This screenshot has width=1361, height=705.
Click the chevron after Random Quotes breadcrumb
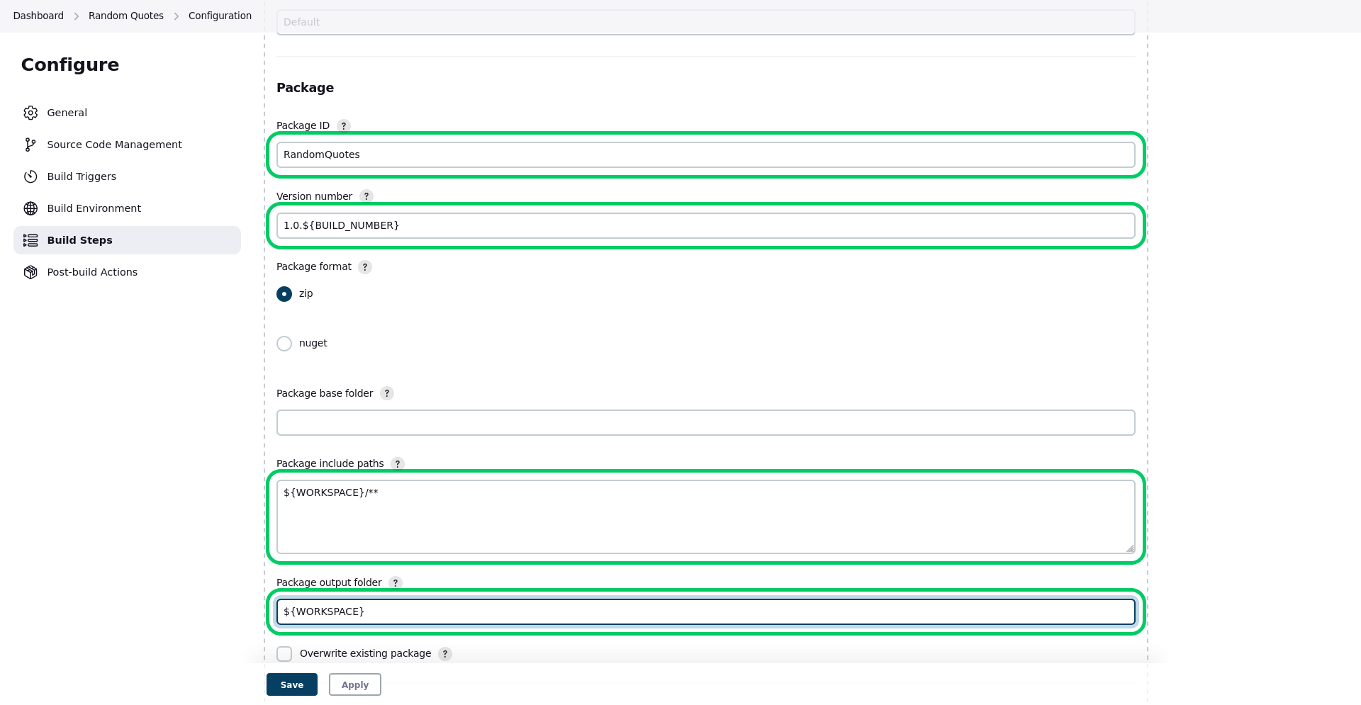click(x=177, y=16)
